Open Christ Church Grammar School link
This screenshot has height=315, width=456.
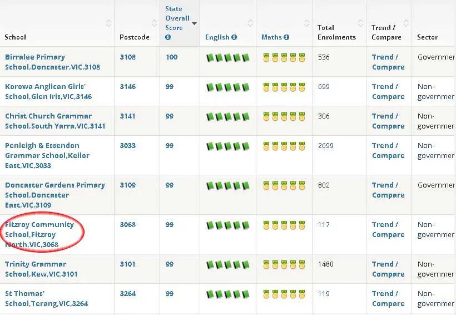(x=55, y=121)
